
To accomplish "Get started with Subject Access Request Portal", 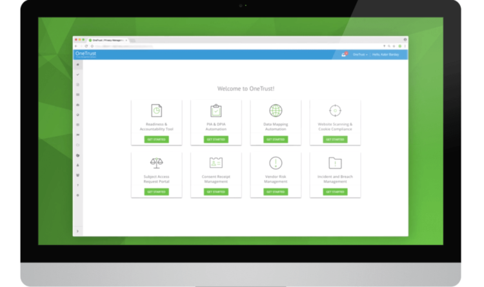I will point(157,192).
